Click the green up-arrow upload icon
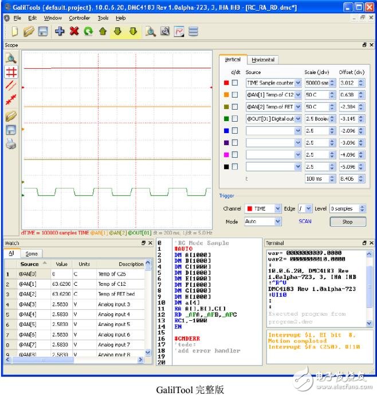Screen dimensions: 377x396 click(103, 32)
